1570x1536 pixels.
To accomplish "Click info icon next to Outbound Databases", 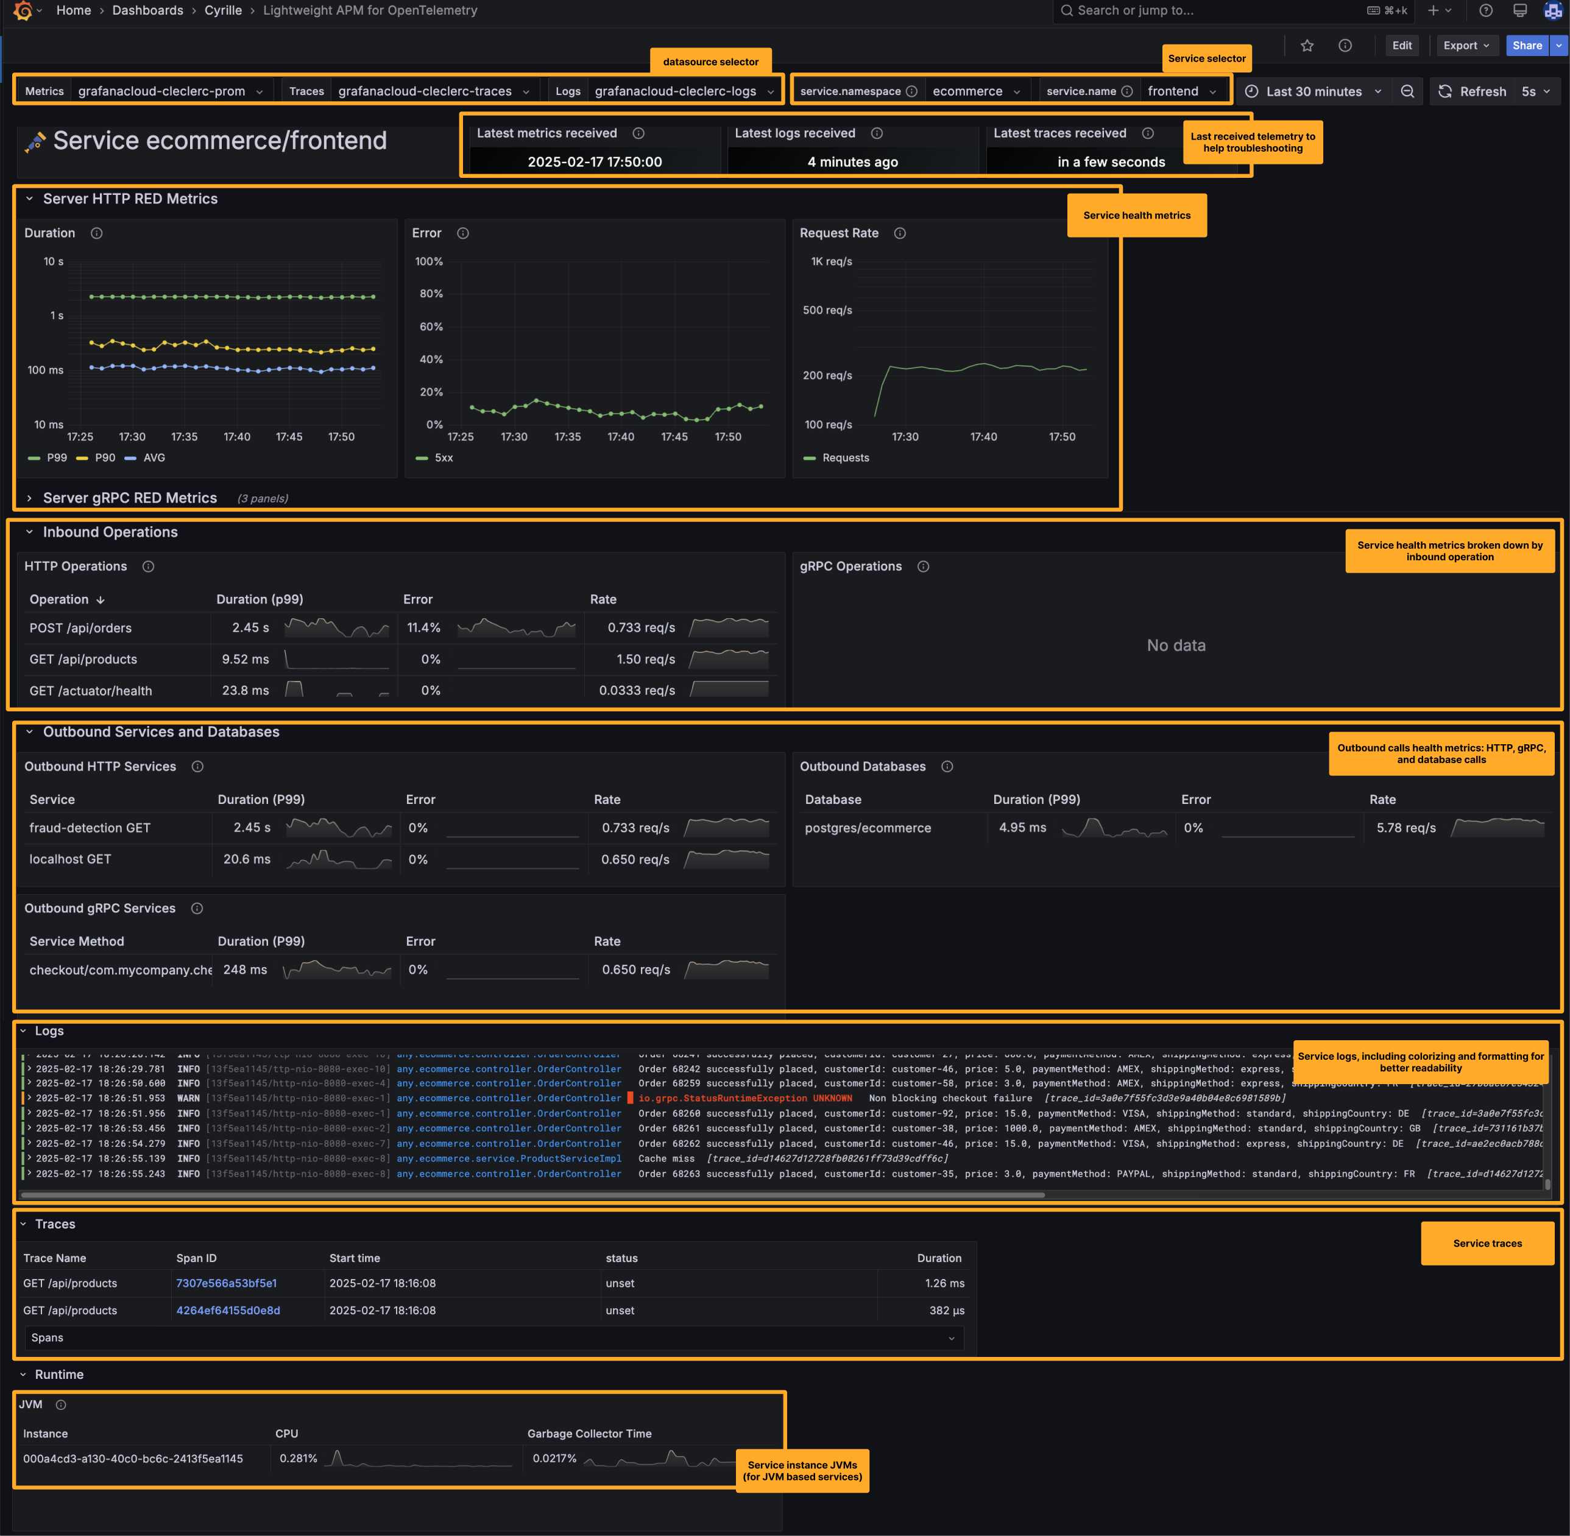I will click(x=947, y=766).
